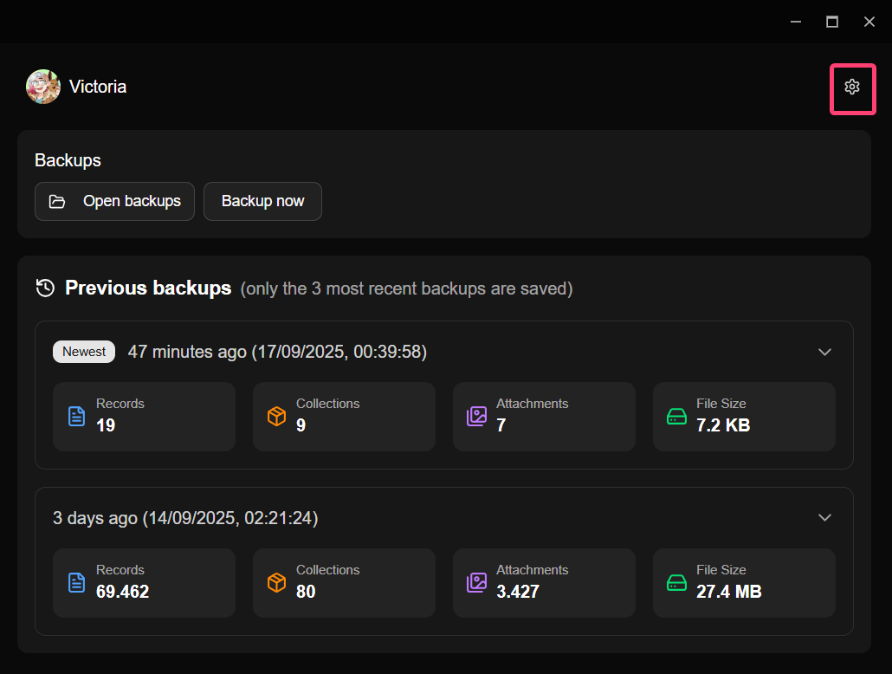
Task: Click the folder icon in Open backups
Action: 57,202
